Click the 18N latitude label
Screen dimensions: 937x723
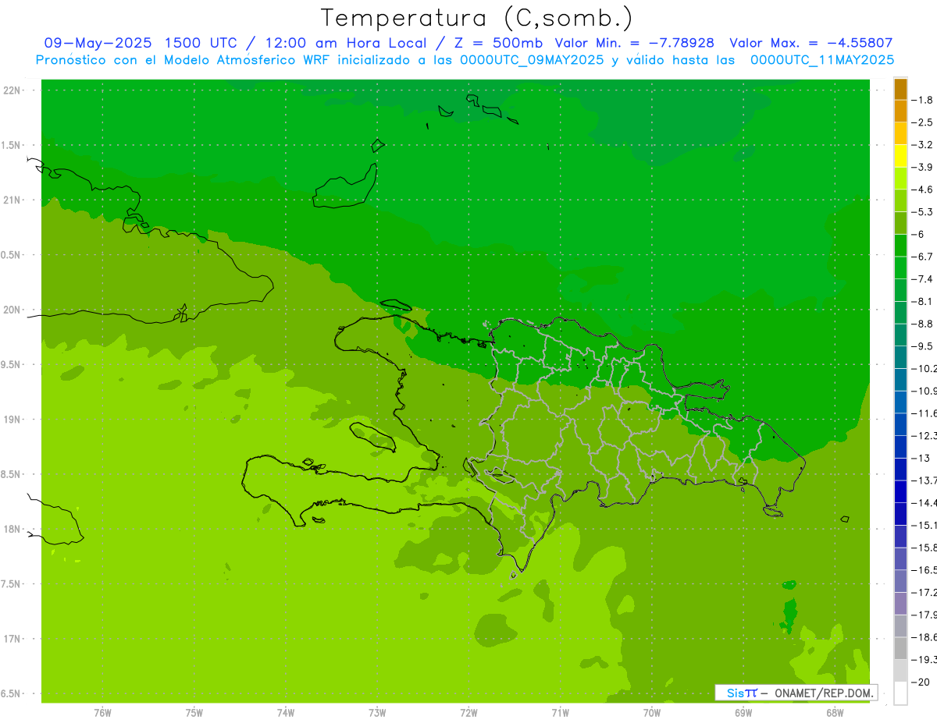(x=12, y=529)
